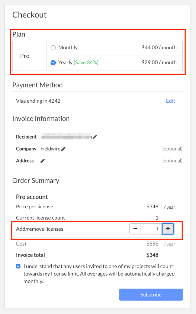Click the pencil icon beside Recipient

coord(95,137)
